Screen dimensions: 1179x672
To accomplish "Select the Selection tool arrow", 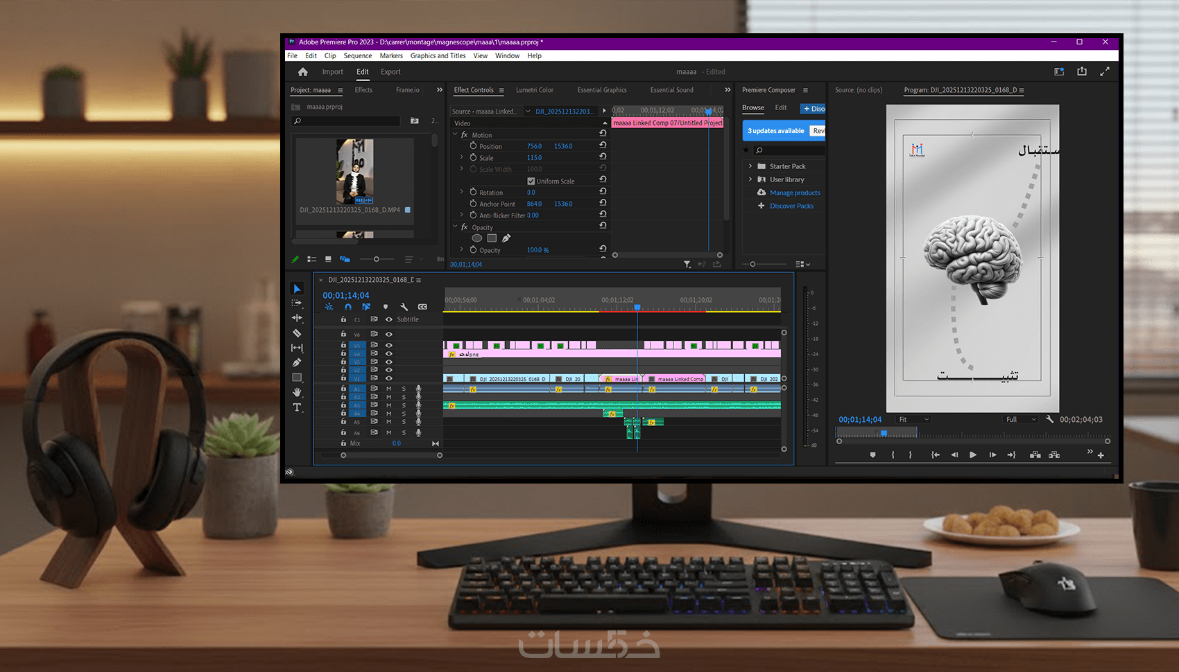I will click(x=297, y=289).
